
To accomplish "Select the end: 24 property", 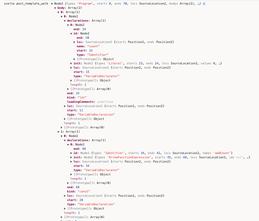I will (x=80, y=29).
